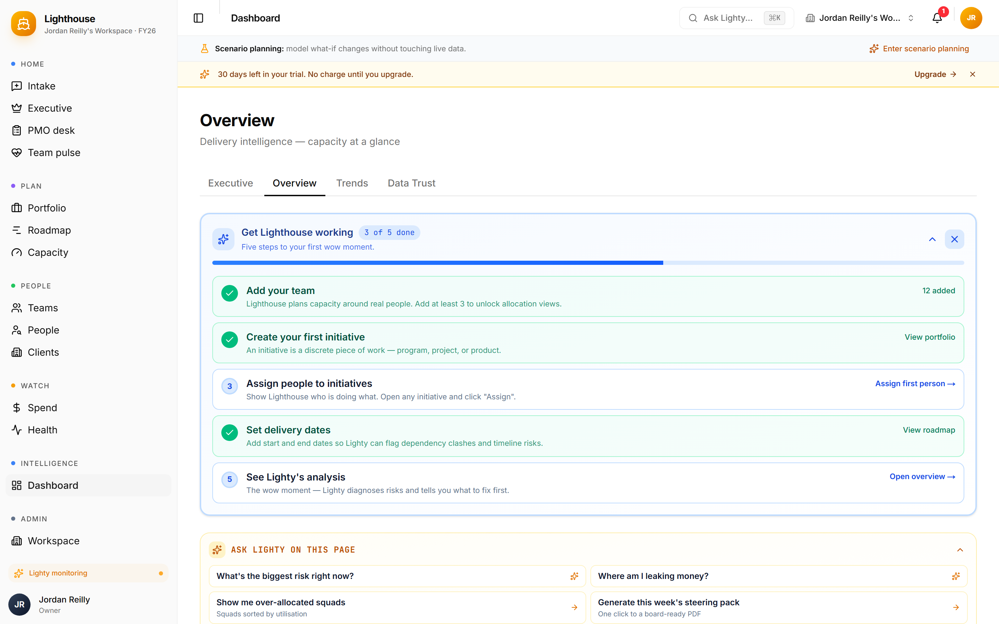Viewport: 999px width, 624px height.
Task: Click the Portfolio briefcase icon
Action: (x=17, y=208)
